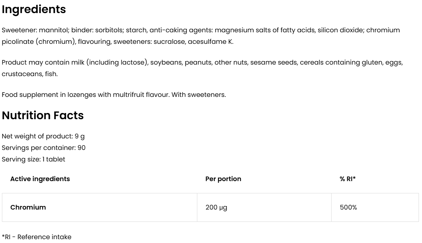Click the Serving size 1 tablet line
The height and width of the screenshot is (243, 422).
(x=33, y=159)
